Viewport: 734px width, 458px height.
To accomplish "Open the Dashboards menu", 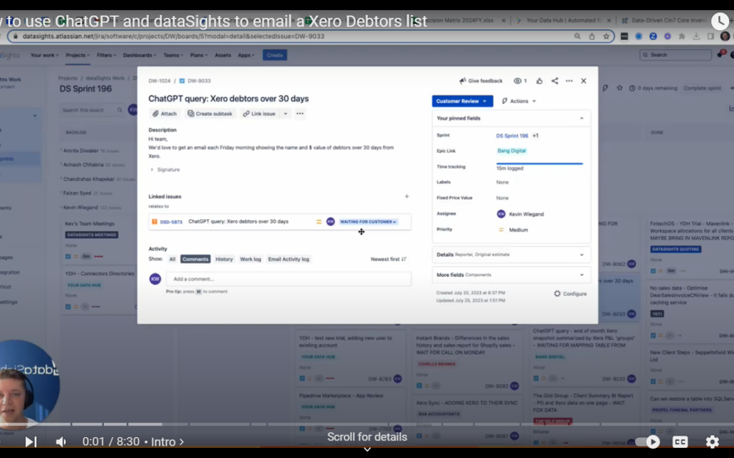I will [x=139, y=55].
